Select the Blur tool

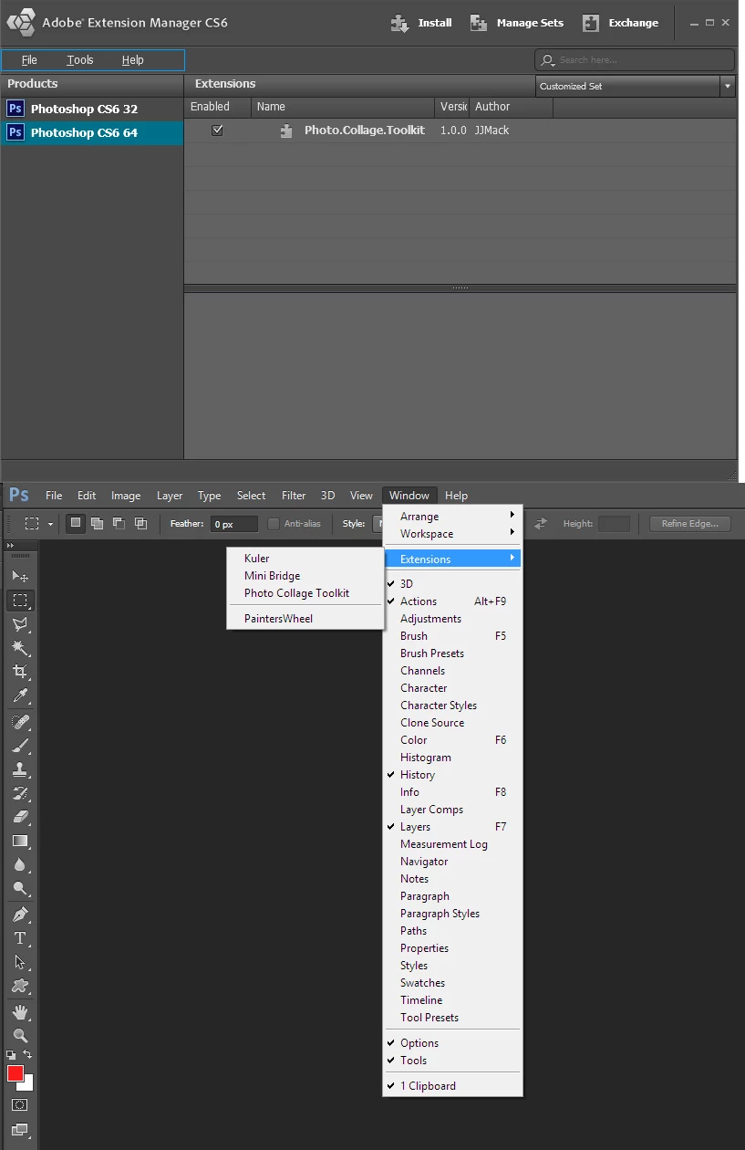(20, 864)
